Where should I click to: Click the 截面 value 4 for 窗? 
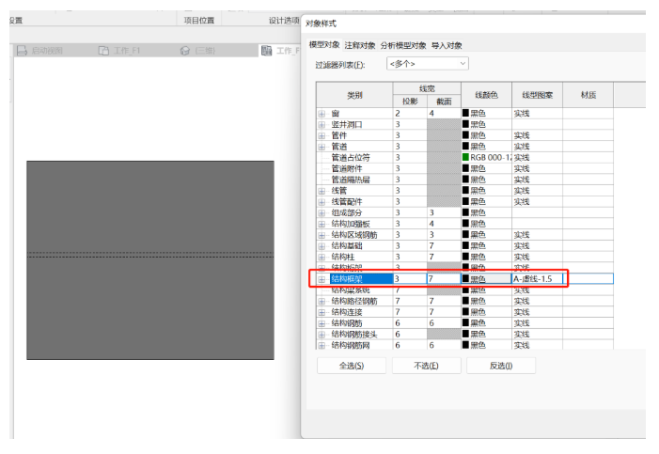tap(444, 114)
